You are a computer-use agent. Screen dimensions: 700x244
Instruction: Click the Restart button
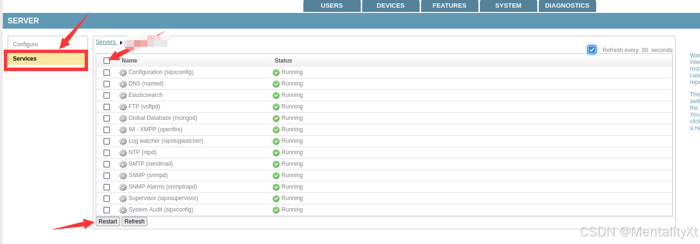point(108,222)
